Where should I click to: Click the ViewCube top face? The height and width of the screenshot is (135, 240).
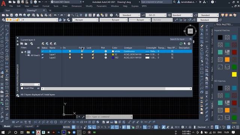[190, 31]
